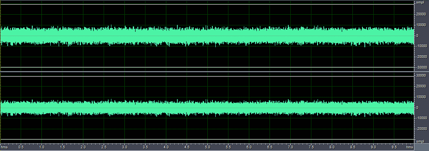Image resolution: width=429 pixels, height=151 pixels.
Task: Click the right hms label on time ruler
Action: point(409,147)
